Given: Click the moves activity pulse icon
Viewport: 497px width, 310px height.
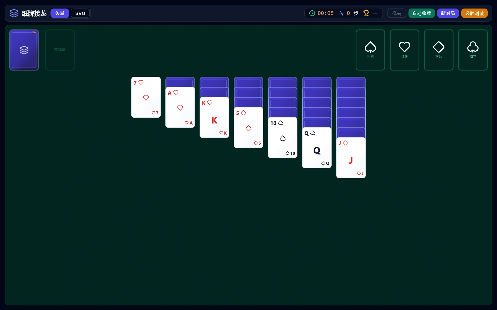Looking at the screenshot, I should pos(341,13).
